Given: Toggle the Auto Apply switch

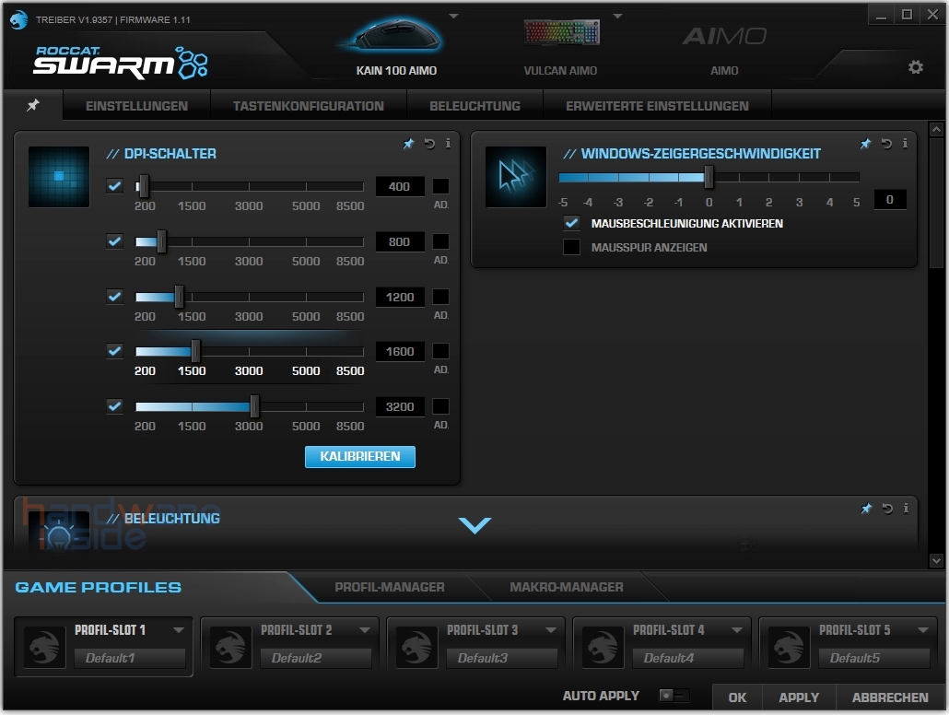Looking at the screenshot, I should pos(674,696).
